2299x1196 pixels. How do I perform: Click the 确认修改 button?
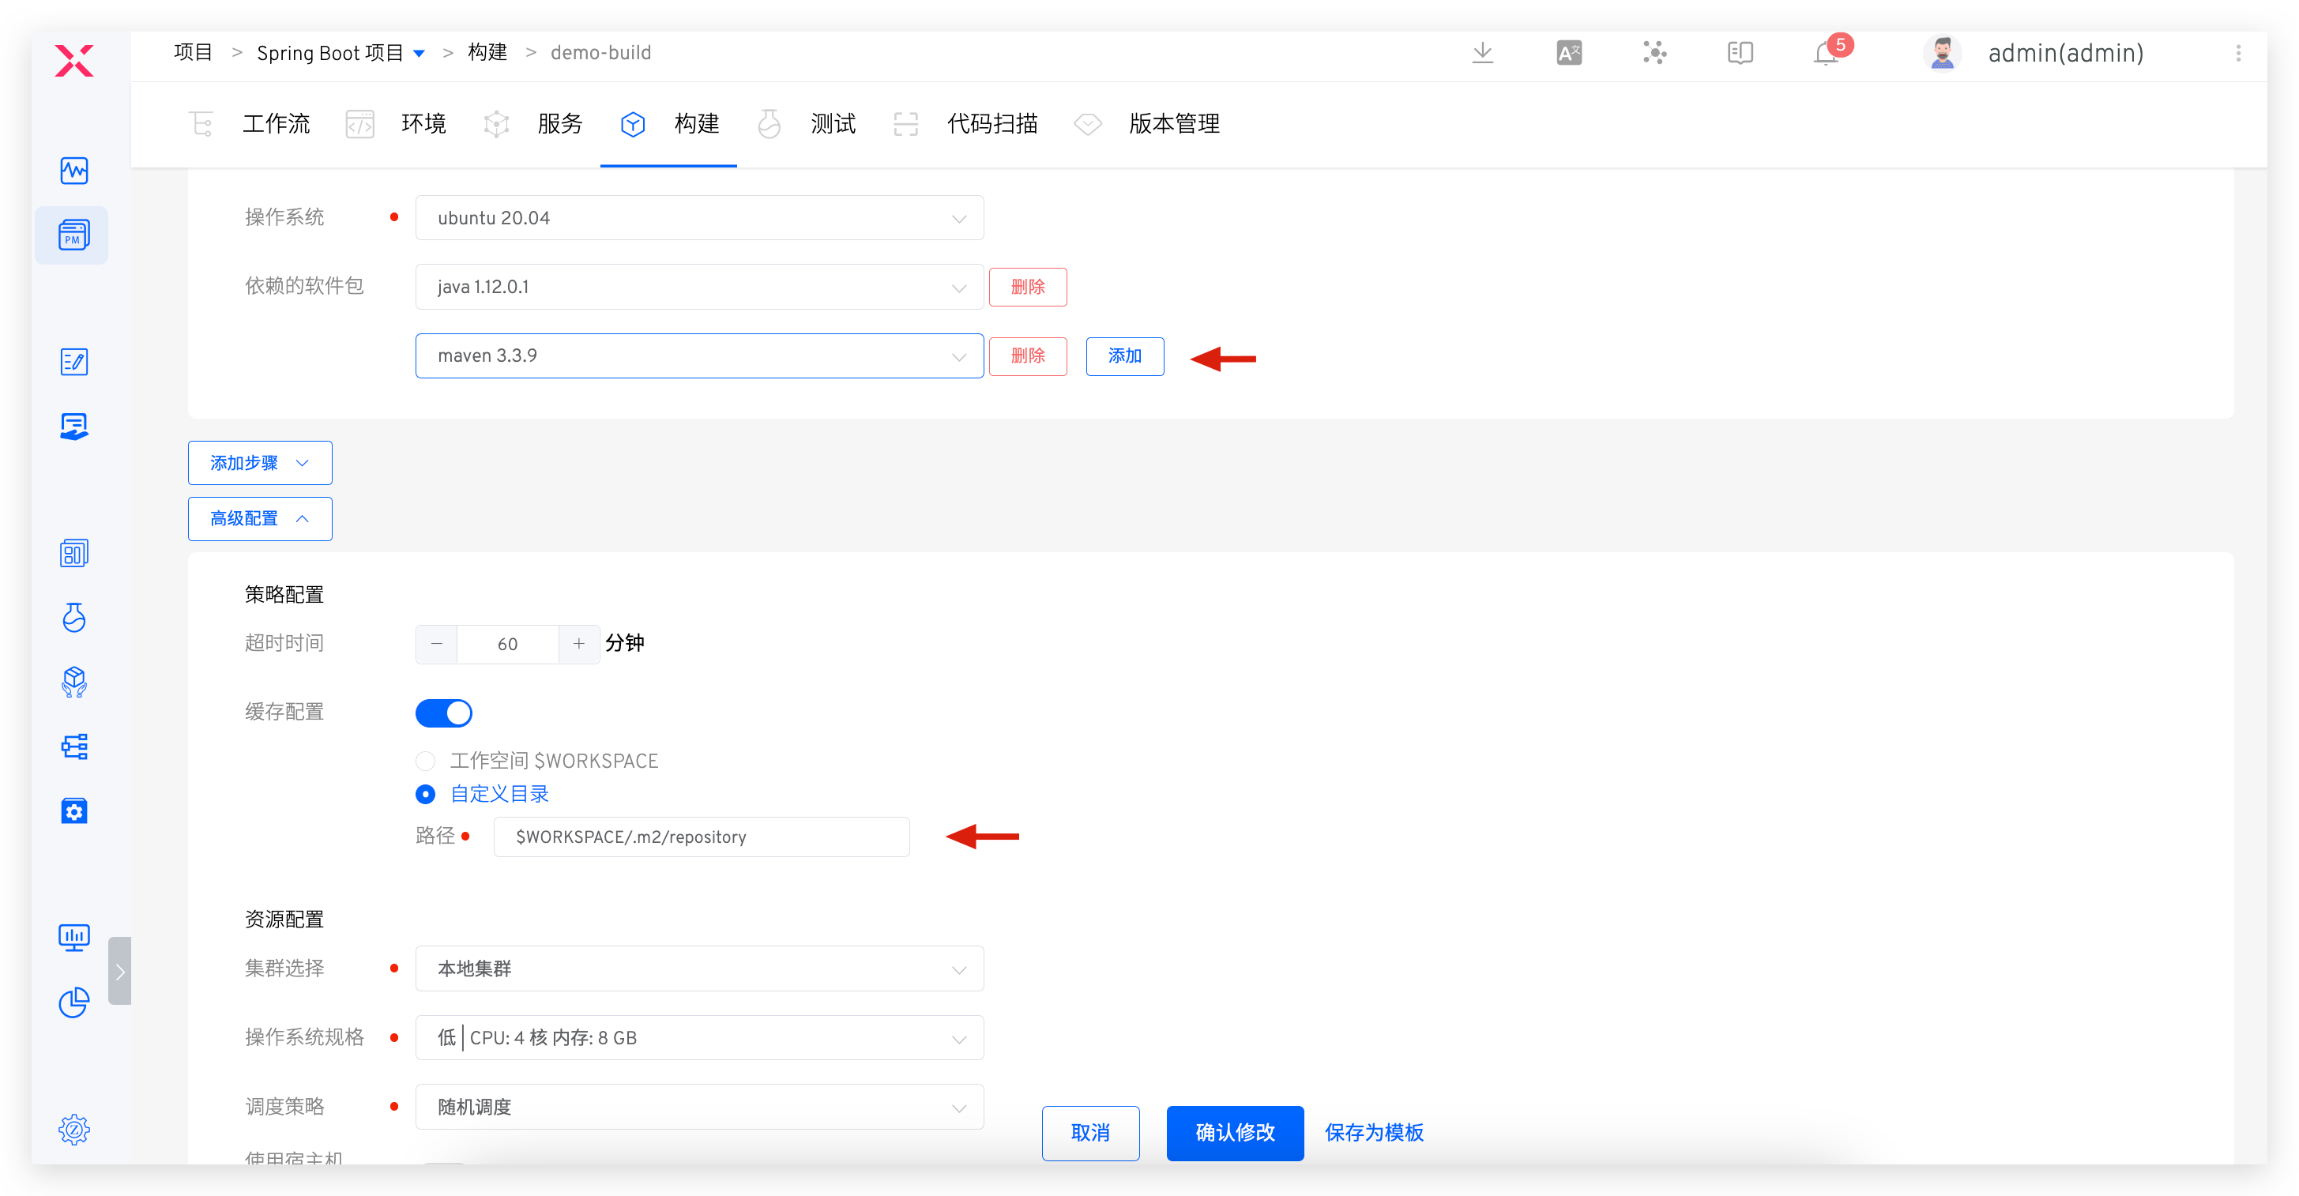(1234, 1133)
